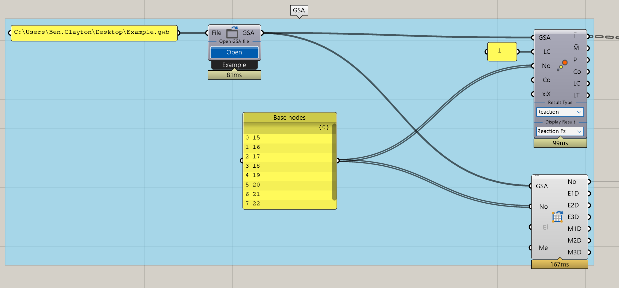Click the grid icon on the component with E1D output
This screenshot has height=288, width=619.
click(557, 217)
